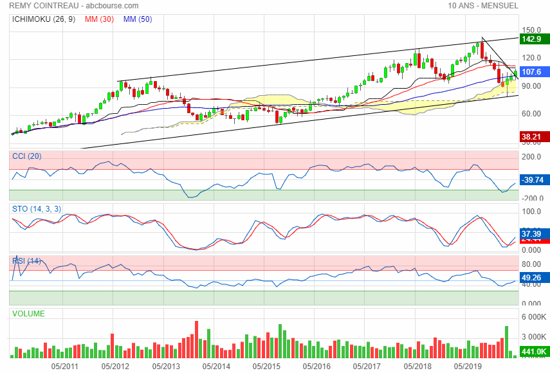Viewport: 550px width, 373px height.
Task: Click the 05/2011 date axis label
Action: tap(64, 367)
